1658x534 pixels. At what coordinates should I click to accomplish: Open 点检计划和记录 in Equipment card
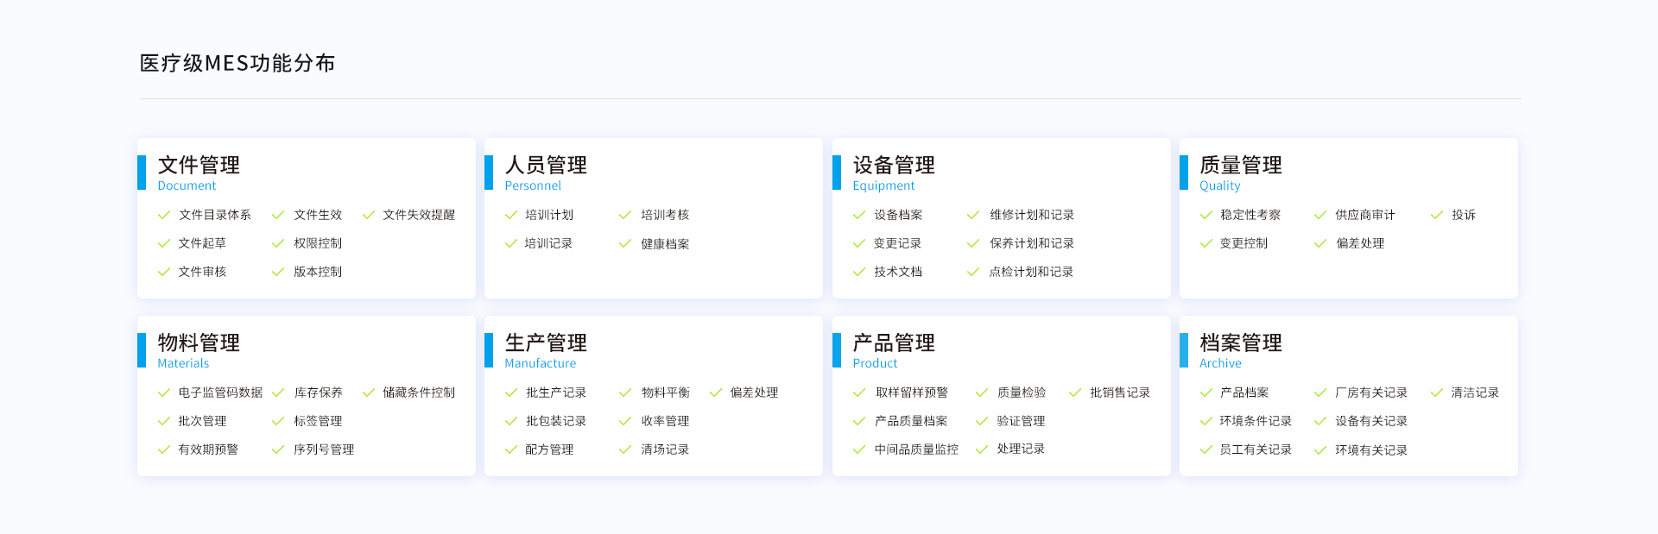tap(1031, 272)
